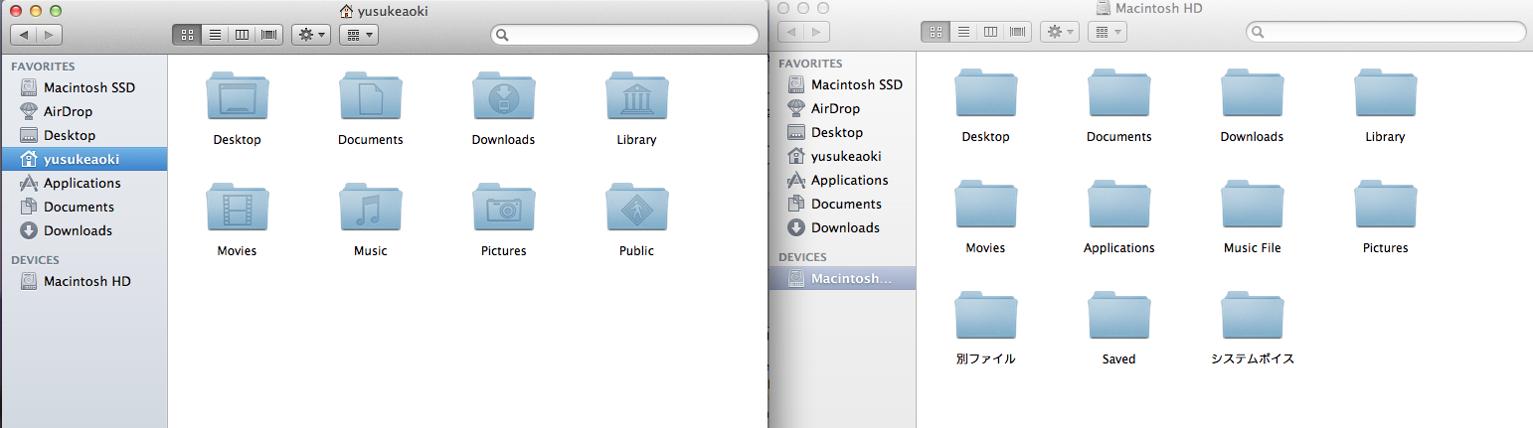
Task: Switch yusukeaoki window to icon view
Action: click(186, 35)
